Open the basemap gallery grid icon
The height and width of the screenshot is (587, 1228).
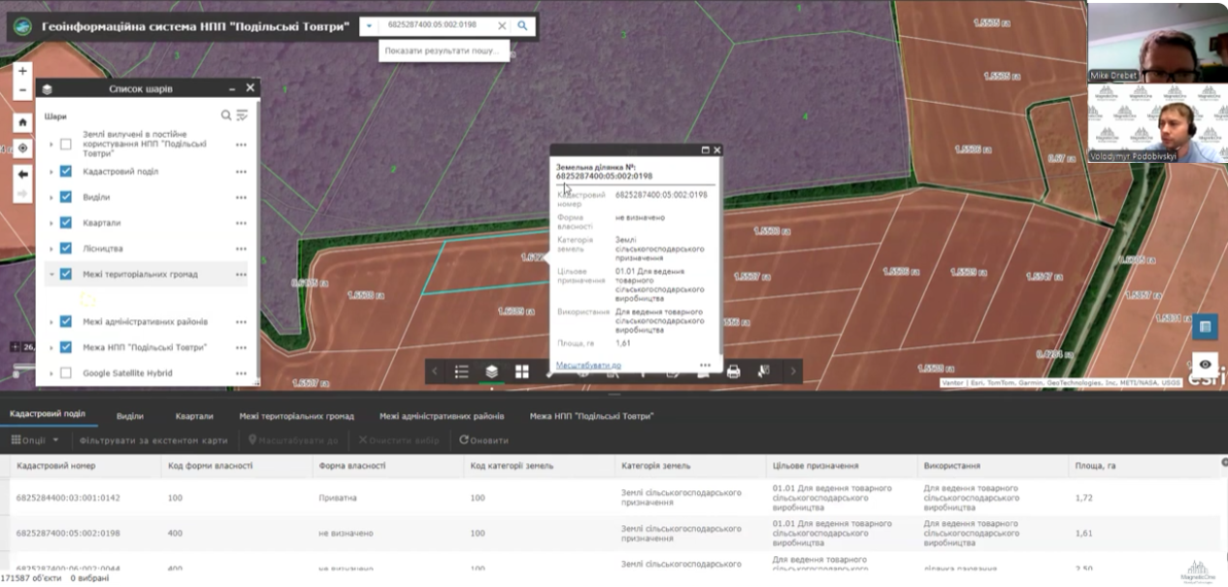click(x=521, y=372)
